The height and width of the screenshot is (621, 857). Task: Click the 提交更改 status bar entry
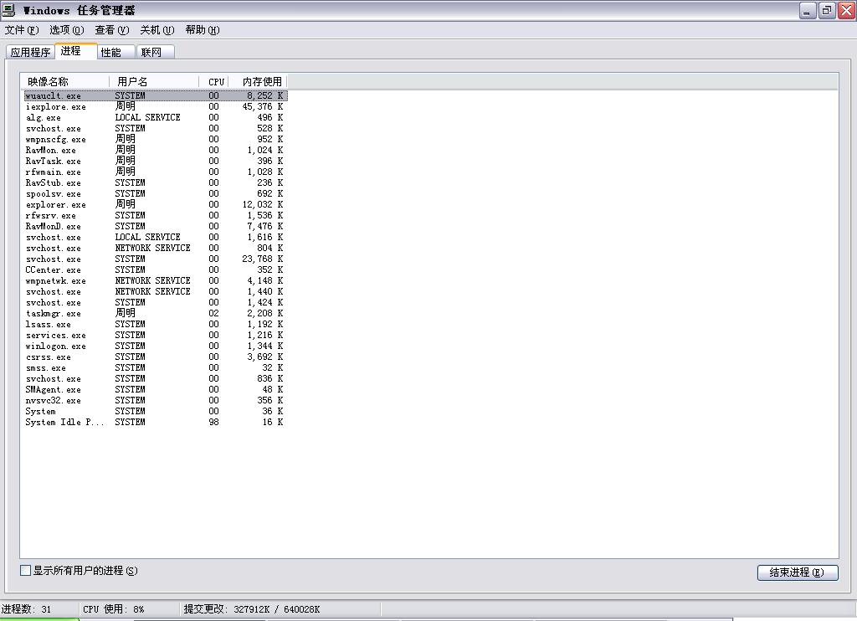tap(252, 609)
